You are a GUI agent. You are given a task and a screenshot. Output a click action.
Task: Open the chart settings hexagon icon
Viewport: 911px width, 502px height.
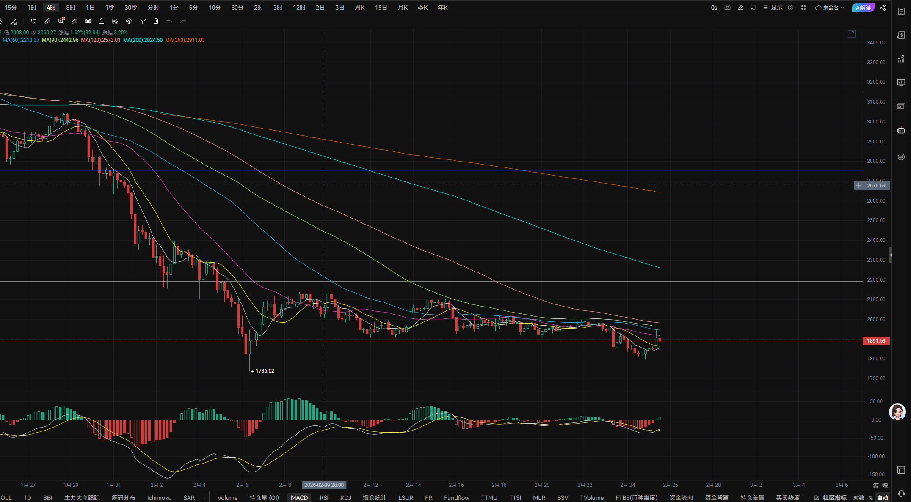click(x=791, y=8)
